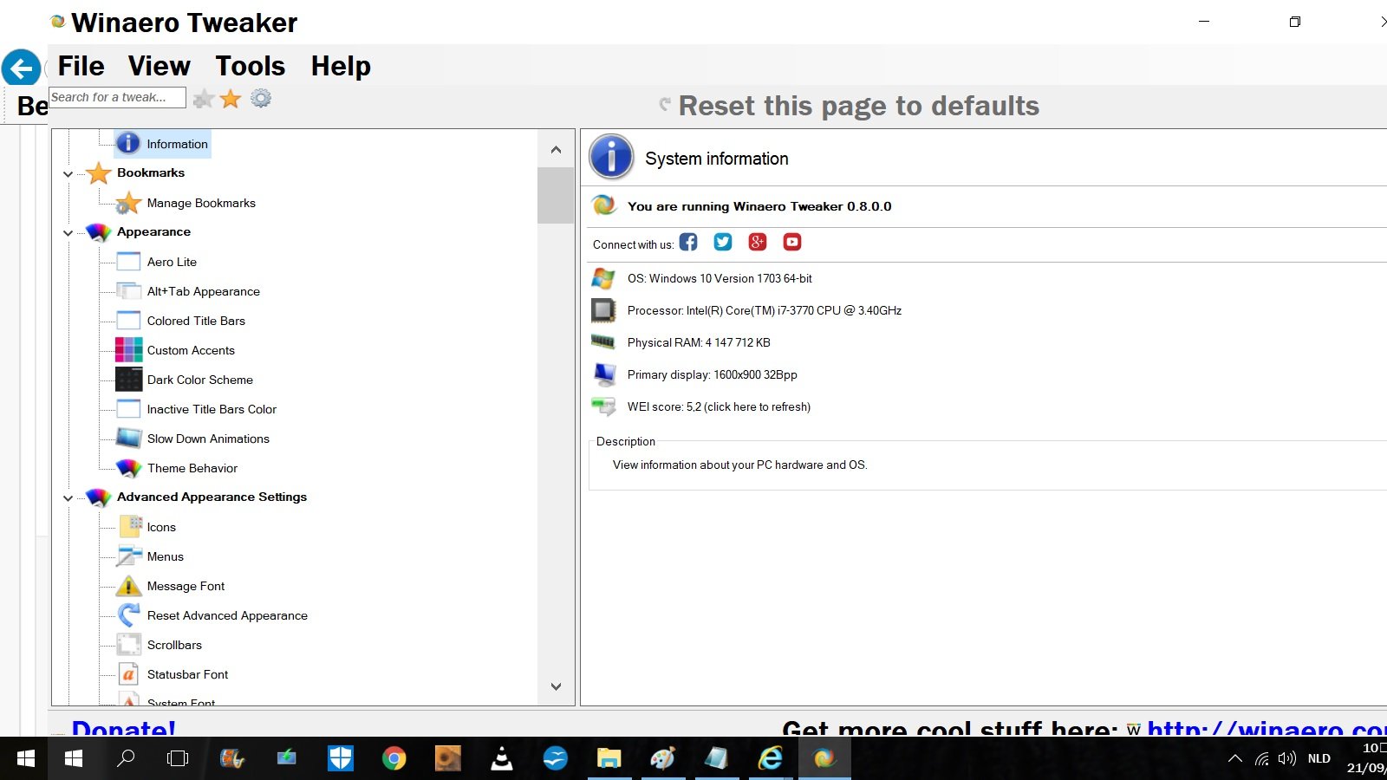Select the Custom Accents colorful icon
The width and height of the screenshot is (1387, 780).
(128, 350)
